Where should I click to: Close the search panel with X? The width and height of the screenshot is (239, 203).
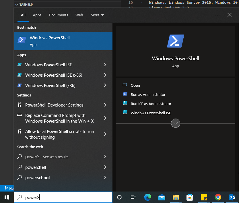click(230, 15)
